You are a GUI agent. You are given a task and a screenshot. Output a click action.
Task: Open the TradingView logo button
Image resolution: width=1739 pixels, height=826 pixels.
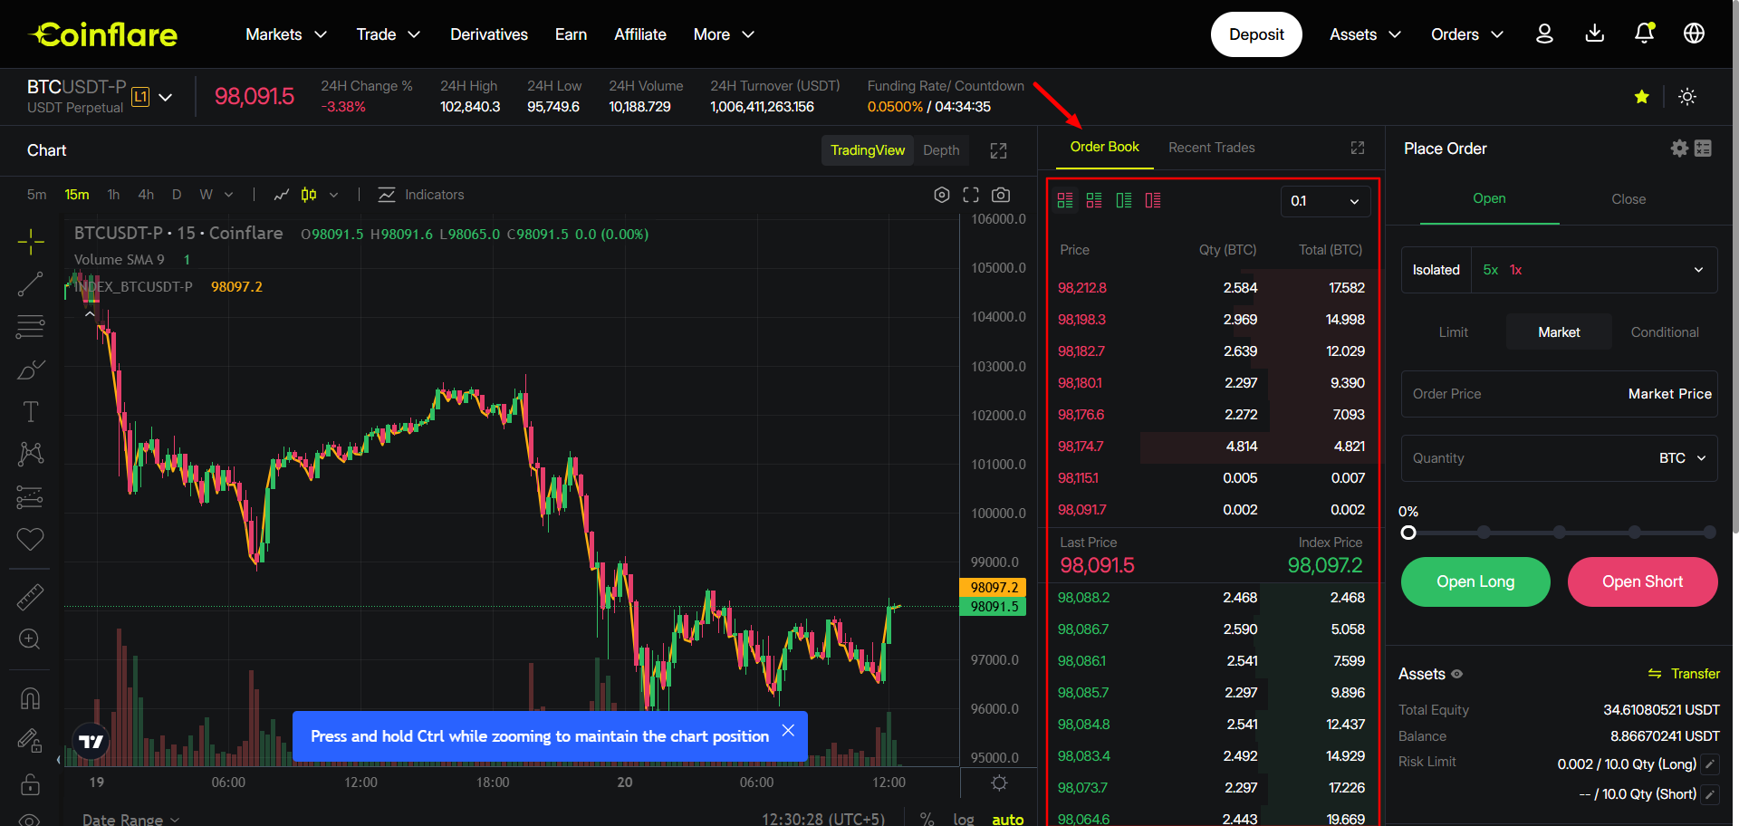tap(91, 742)
